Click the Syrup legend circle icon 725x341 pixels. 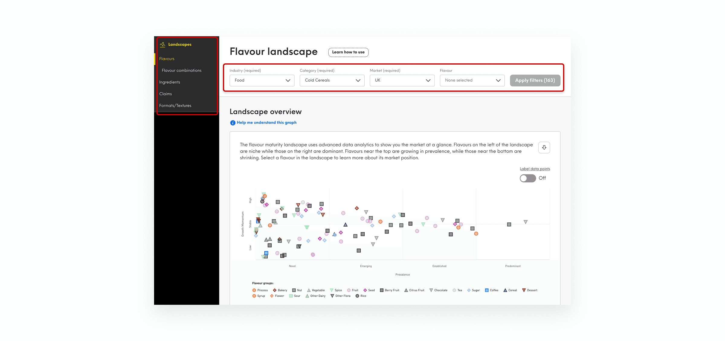coord(254,296)
